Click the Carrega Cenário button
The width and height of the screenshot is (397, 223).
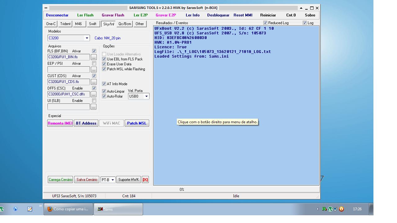point(60,180)
